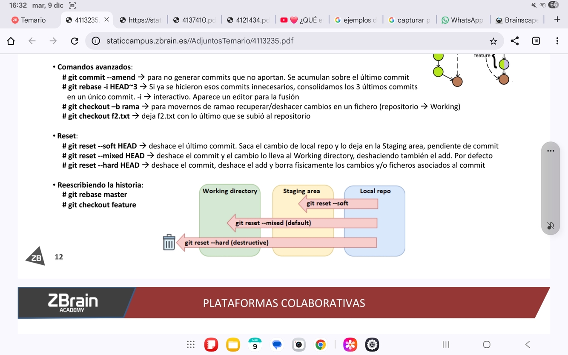The height and width of the screenshot is (355, 568).
Task: Open the apps drawer grid icon
Action: click(x=191, y=344)
